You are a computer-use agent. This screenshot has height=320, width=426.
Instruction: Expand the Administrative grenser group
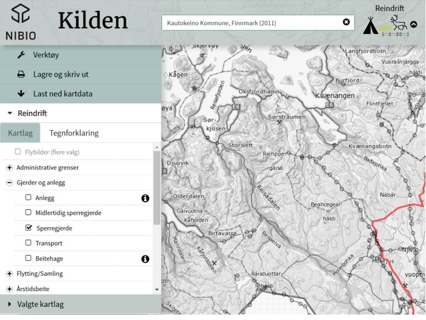point(9,168)
